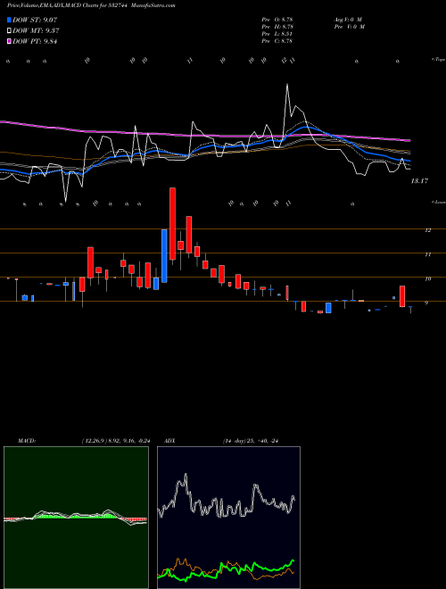Click the blue DOW ST legend swatch

pyautogui.click(x=10, y=20)
